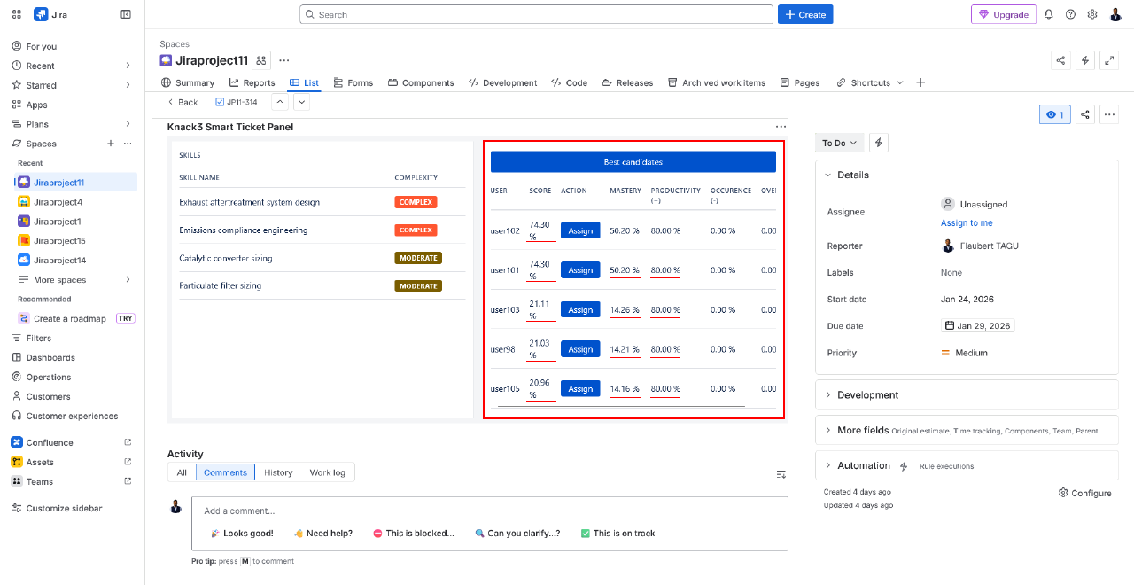Open the To Do status dropdown

839,143
